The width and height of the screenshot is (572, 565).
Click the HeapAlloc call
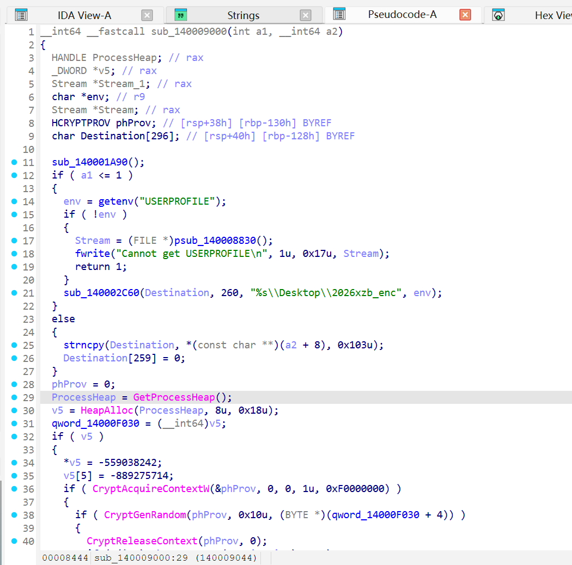point(107,410)
